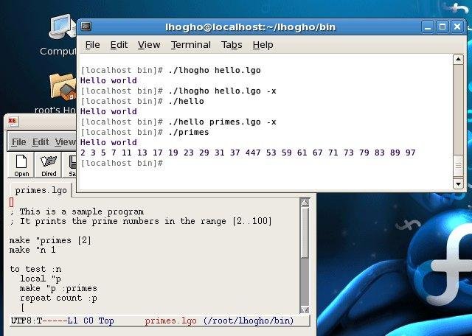Open the terminal Tabs menu
The height and width of the screenshot is (336, 472).
point(232,45)
